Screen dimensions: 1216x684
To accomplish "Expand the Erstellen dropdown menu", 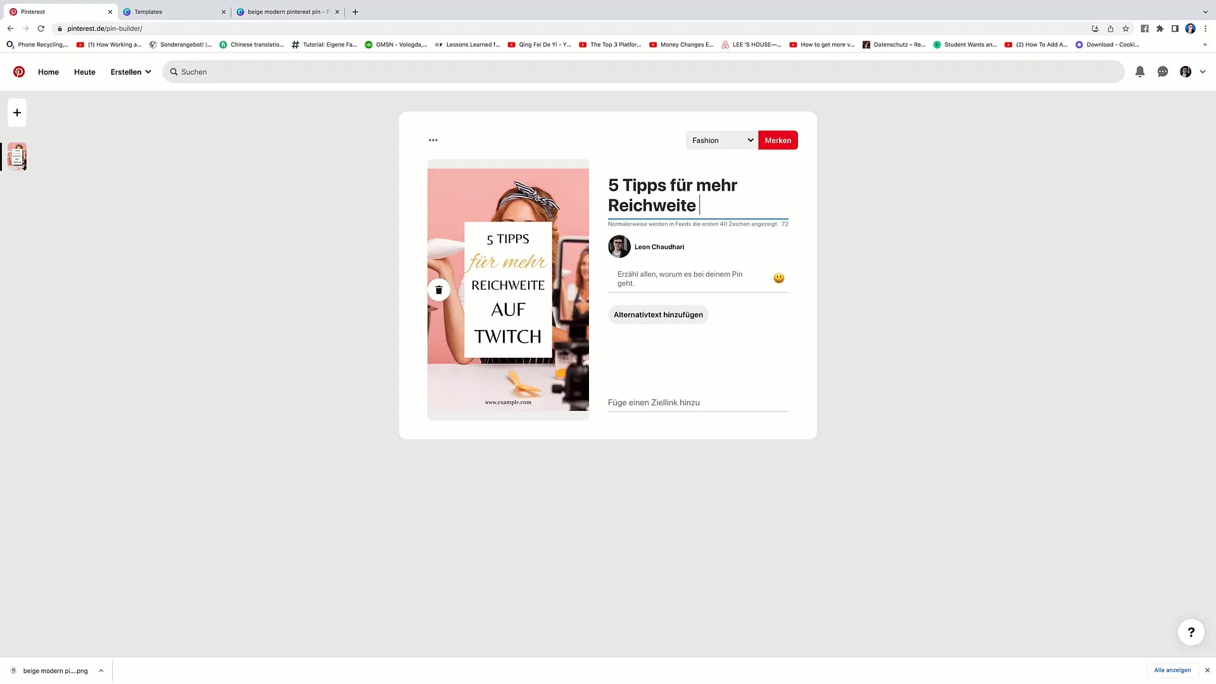I will pos(130,72).
